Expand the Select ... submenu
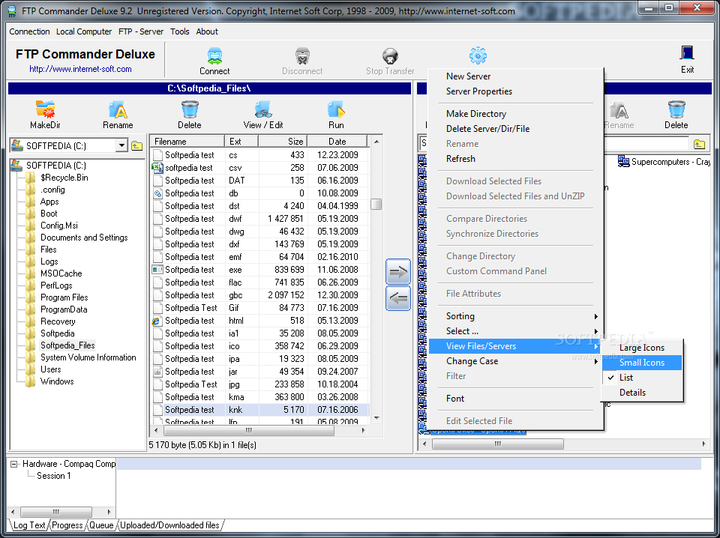The width and height of the screenshot is (720, 538). pos(516,331)
